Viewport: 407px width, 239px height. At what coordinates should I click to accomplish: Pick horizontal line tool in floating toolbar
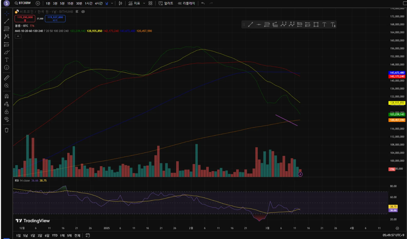tap(259, 25)
